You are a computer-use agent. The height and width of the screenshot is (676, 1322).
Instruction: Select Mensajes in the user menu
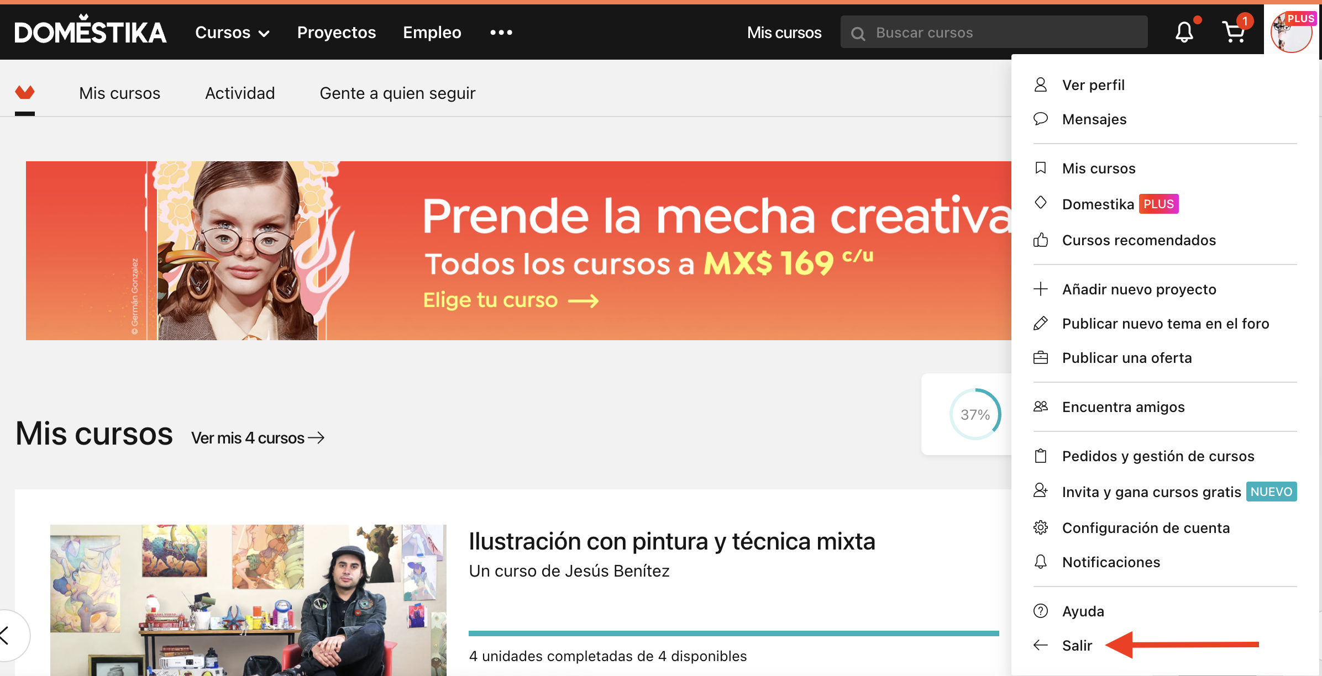tap(1094, 119)
